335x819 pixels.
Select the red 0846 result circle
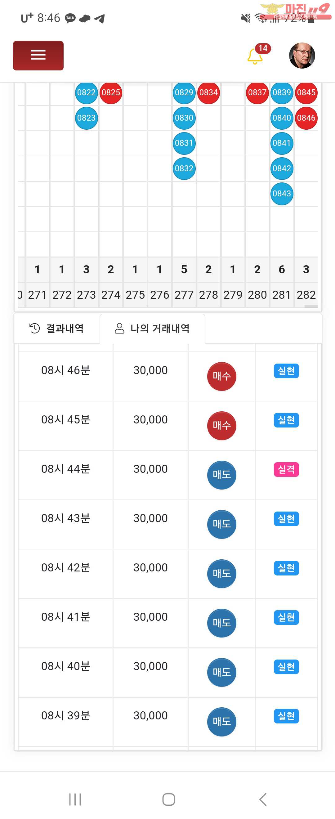coord(306,118)
